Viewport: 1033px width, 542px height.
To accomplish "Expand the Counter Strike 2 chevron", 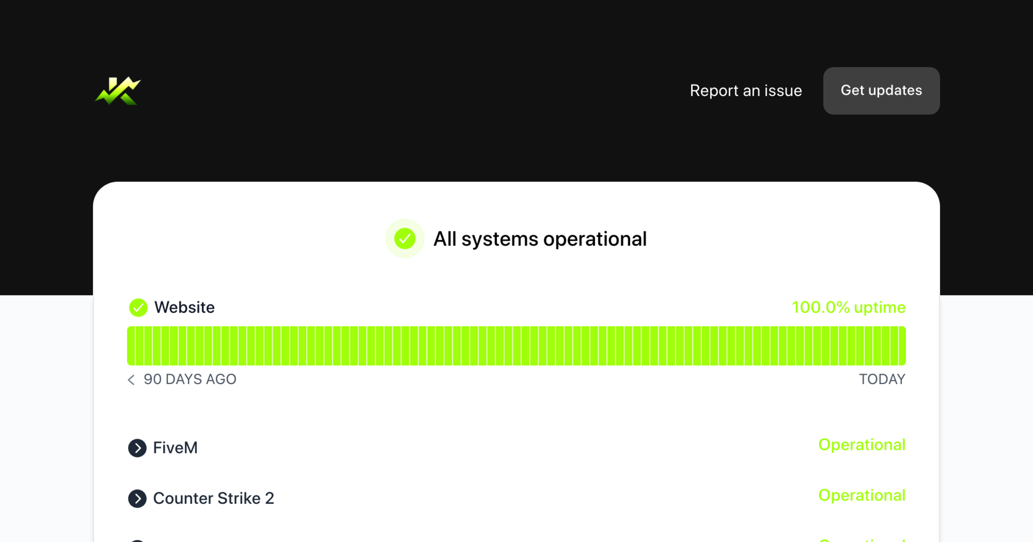I will (137, 499).
